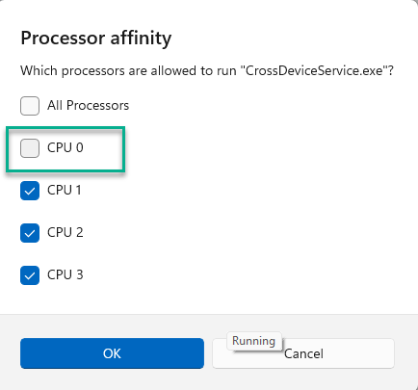Click the "CPU 0" label text
The image size is (418, 390).
pyautogui.click(x=65, y=147)
